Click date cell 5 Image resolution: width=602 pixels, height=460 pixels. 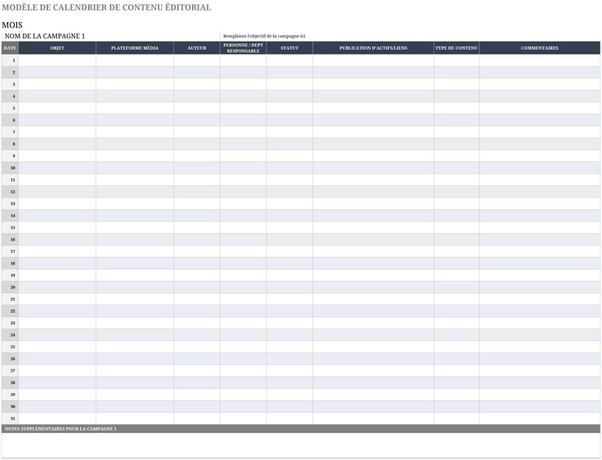10,108
